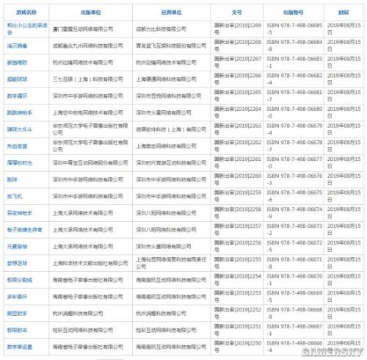Open the 跳跳神枪手 game link
Viewport: 367px width, 360px height.
point(19,112)
